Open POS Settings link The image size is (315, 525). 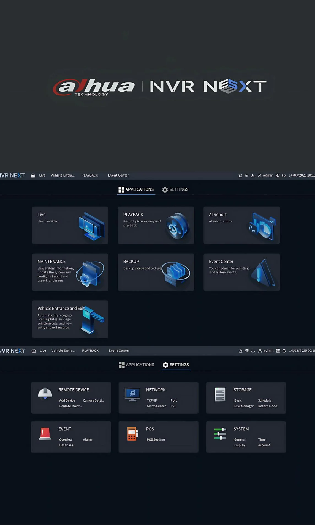tap(156, 439)
